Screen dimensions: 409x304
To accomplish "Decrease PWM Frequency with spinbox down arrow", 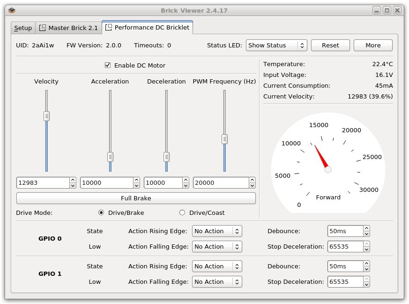I will pos(252,186).
